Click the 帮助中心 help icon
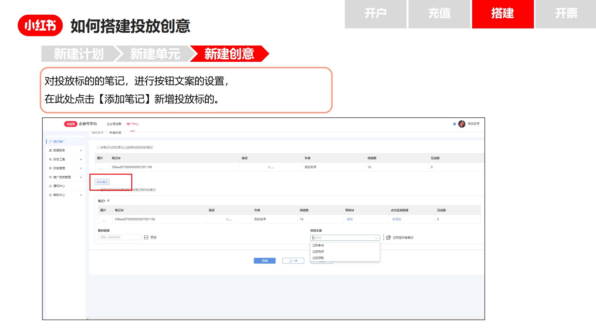Image resolution: width=596 pixels, height=334 pixels. 50,195
